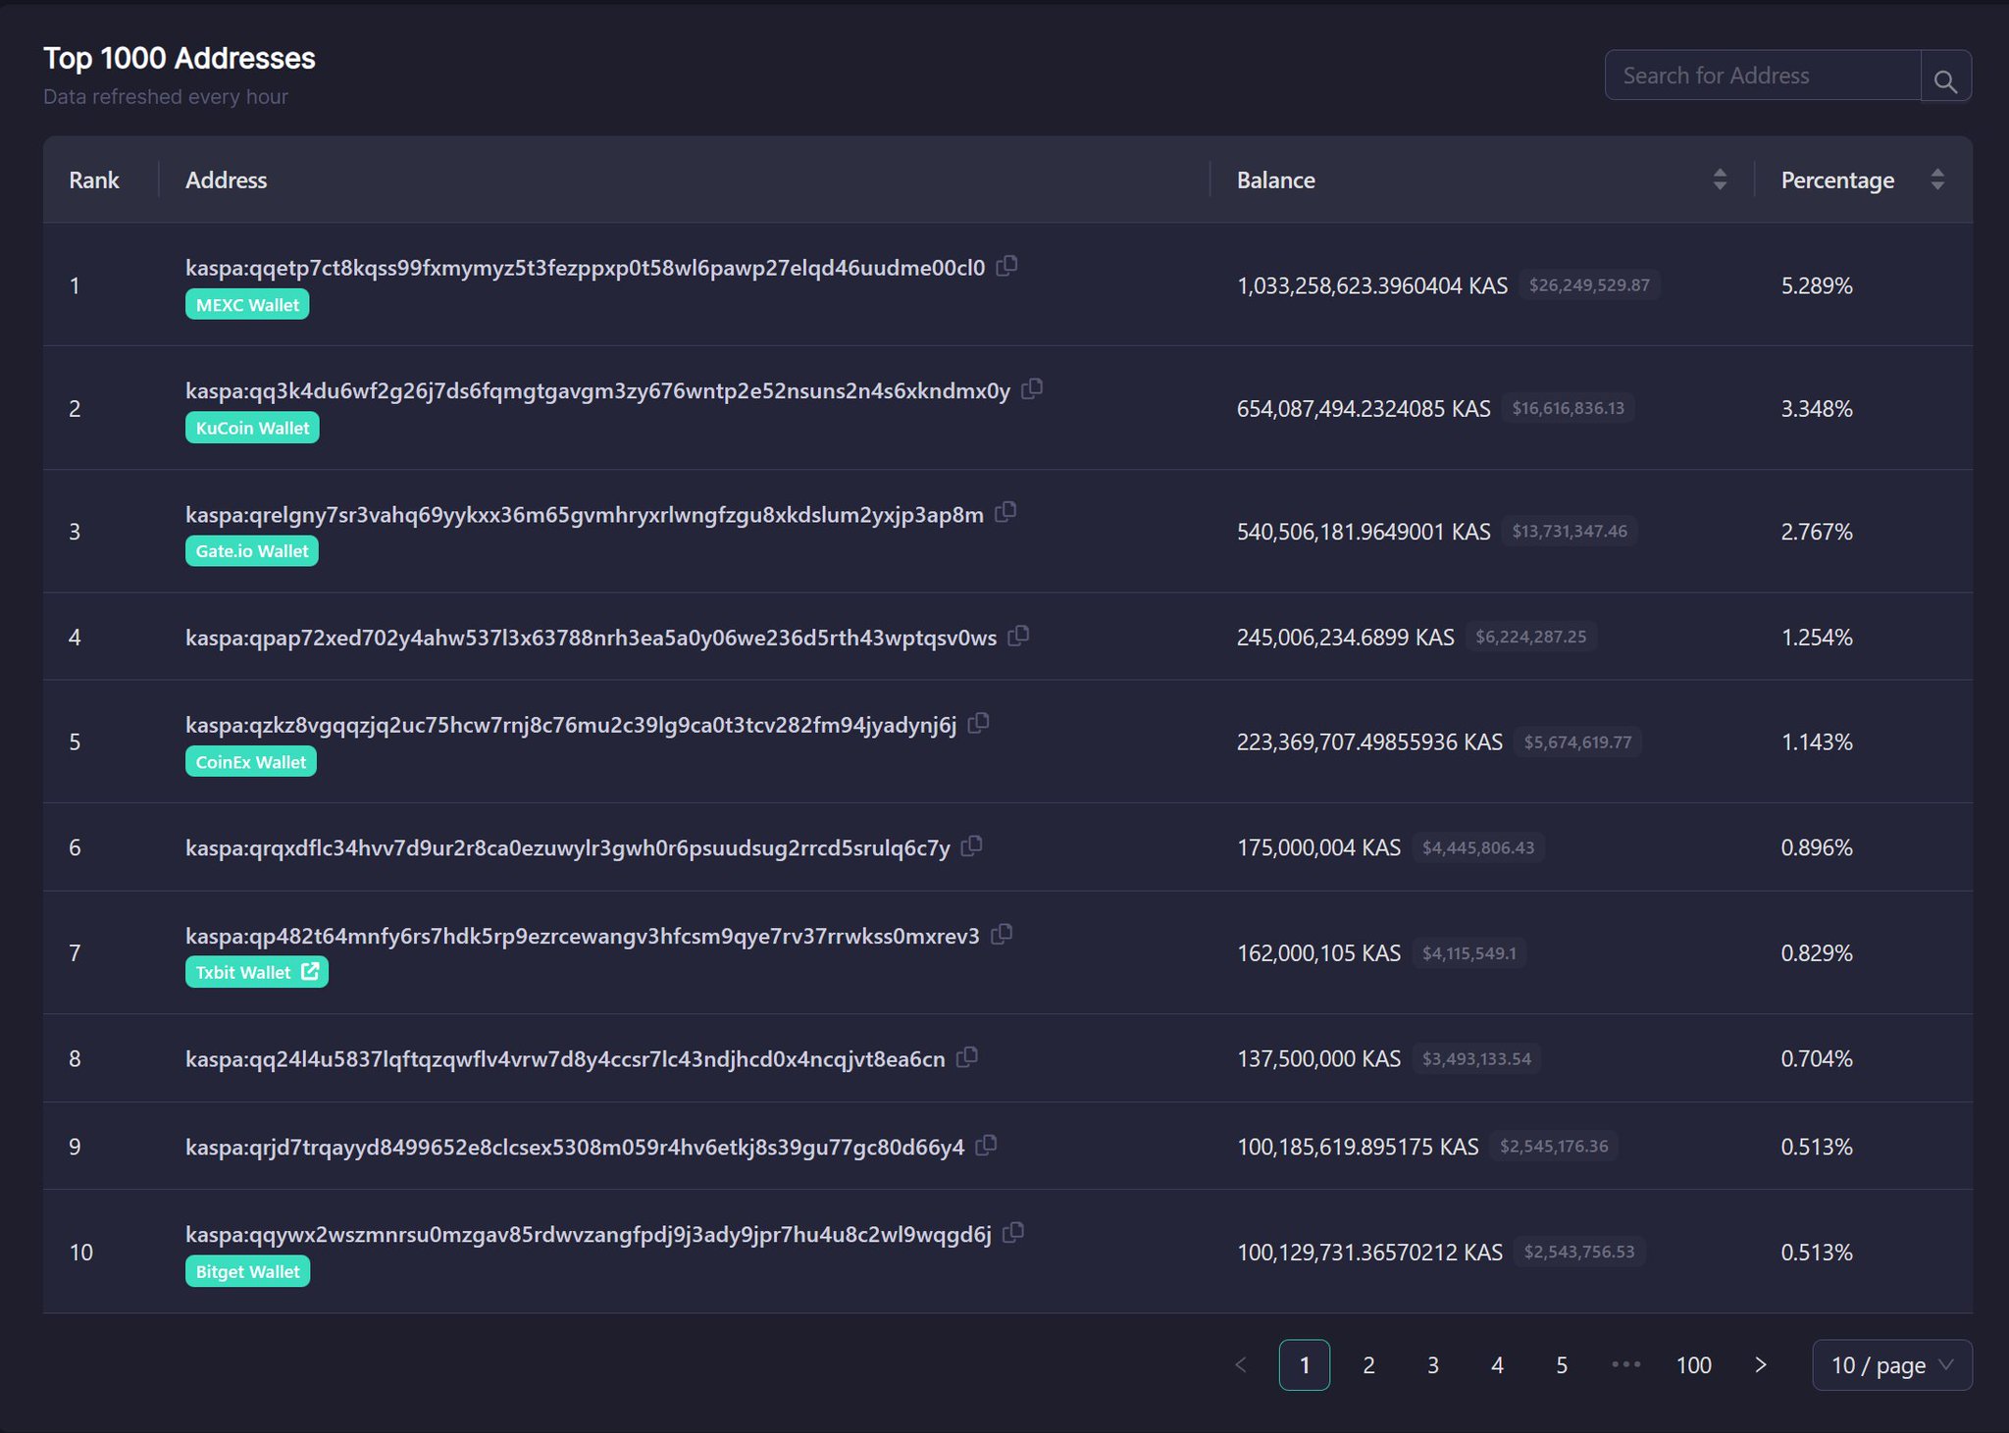Click the next page arrow
This screenshot has height=1433, width=2009.
(1761, 1364)
